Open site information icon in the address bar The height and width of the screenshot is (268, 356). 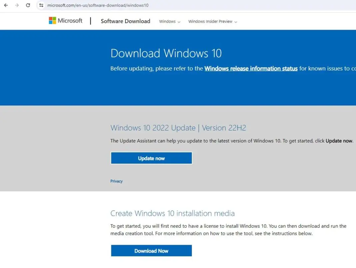41,5
